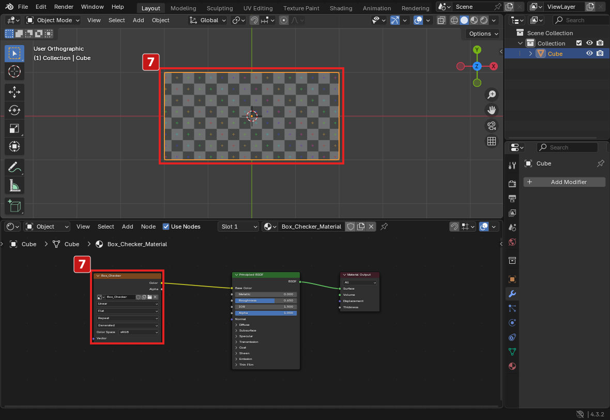Hide the Cube object in viewport
Screen dimensions: 610x420
(589, 54)
